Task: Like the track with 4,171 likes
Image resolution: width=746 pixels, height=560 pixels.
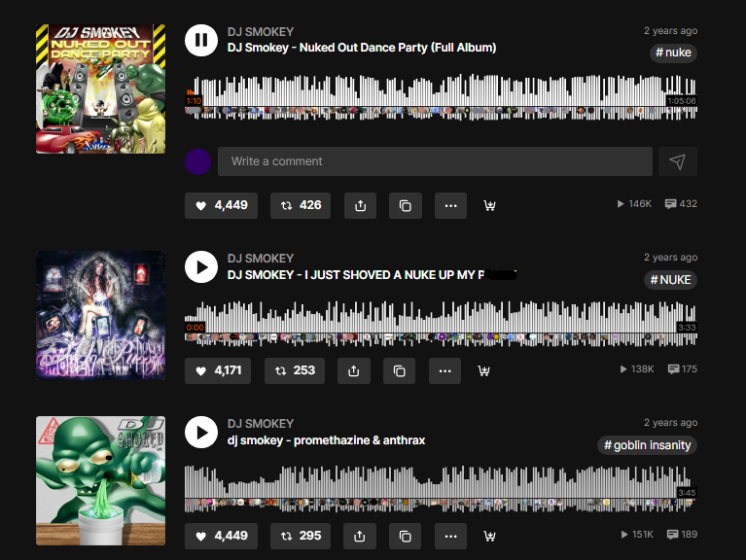Action: (221, 370)
